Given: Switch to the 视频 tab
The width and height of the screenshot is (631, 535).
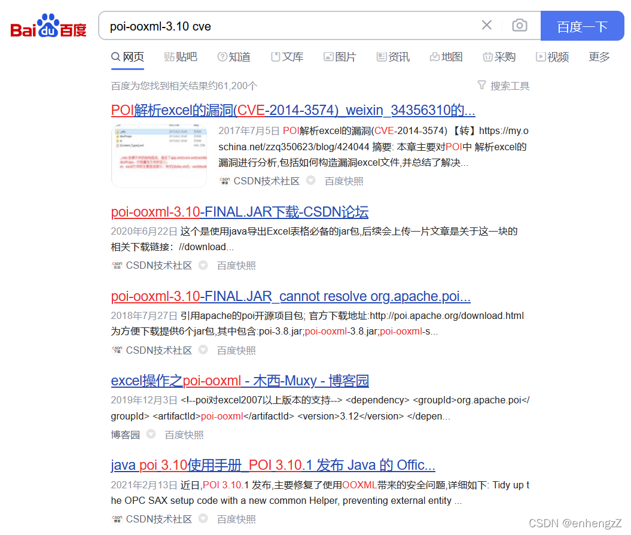Looking at the screenshot, I should pyautogui.click(x=553, y=57).
